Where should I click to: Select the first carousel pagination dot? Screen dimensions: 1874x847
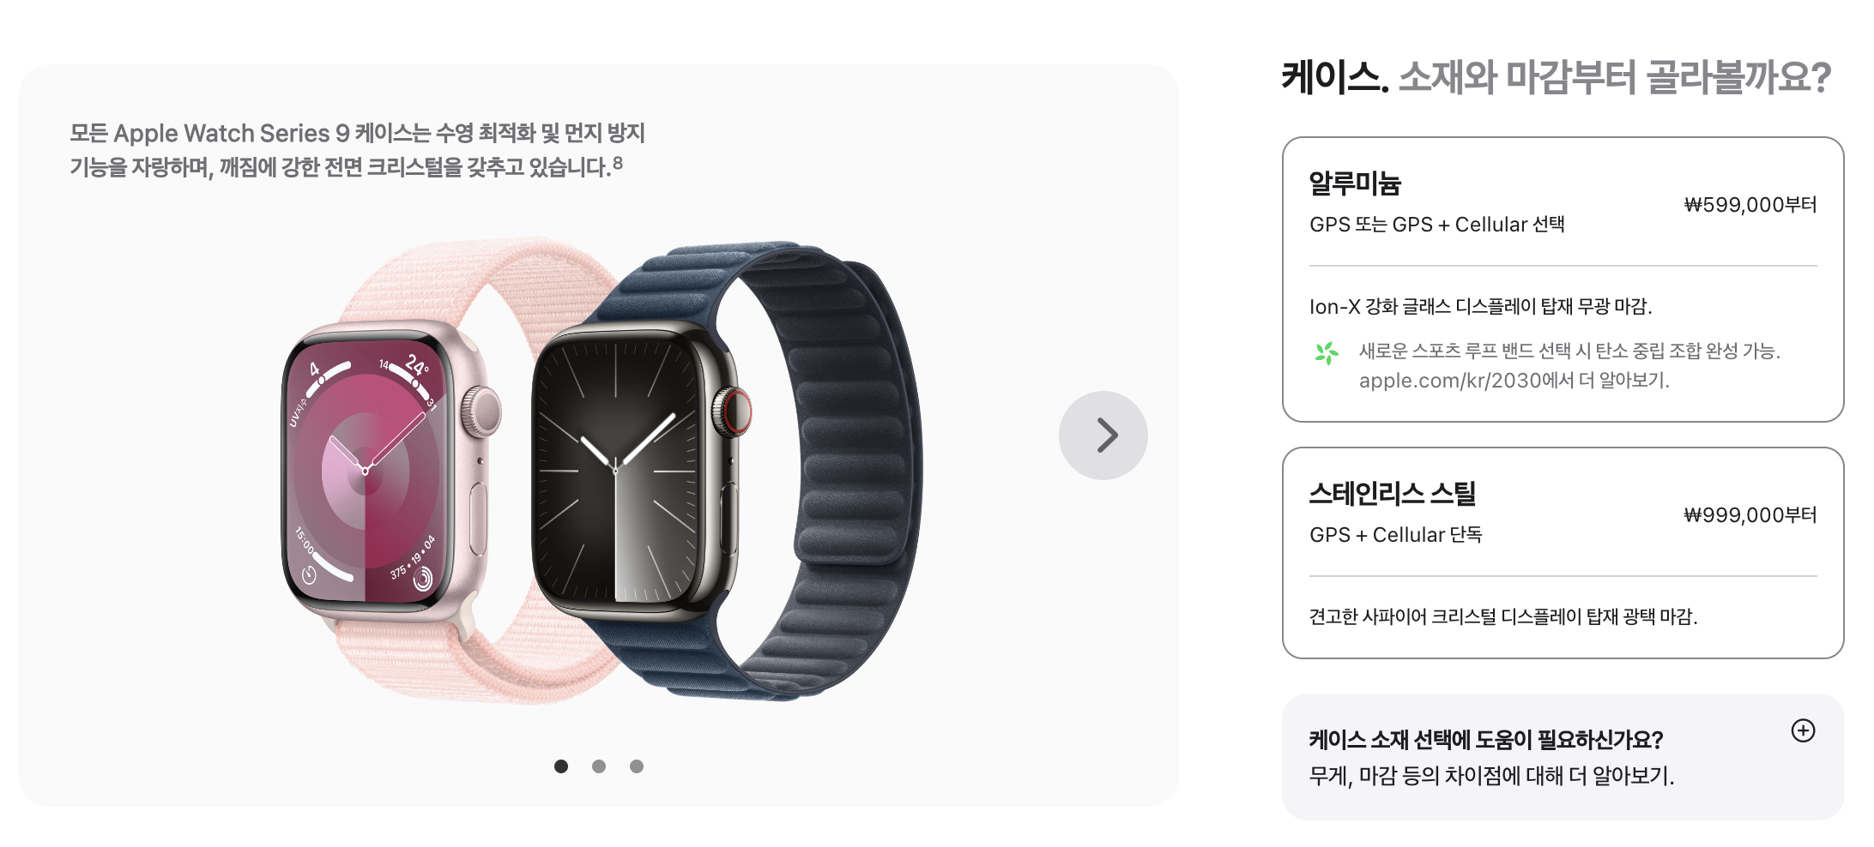[x=561, y=766]
